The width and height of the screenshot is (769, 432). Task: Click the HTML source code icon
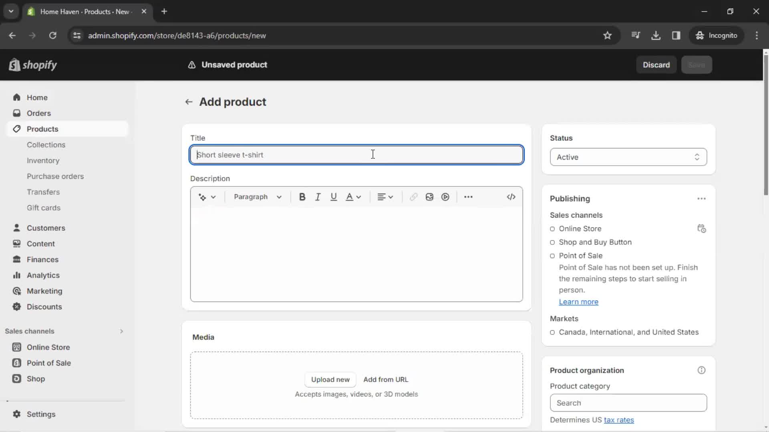[x=511, y=197]
